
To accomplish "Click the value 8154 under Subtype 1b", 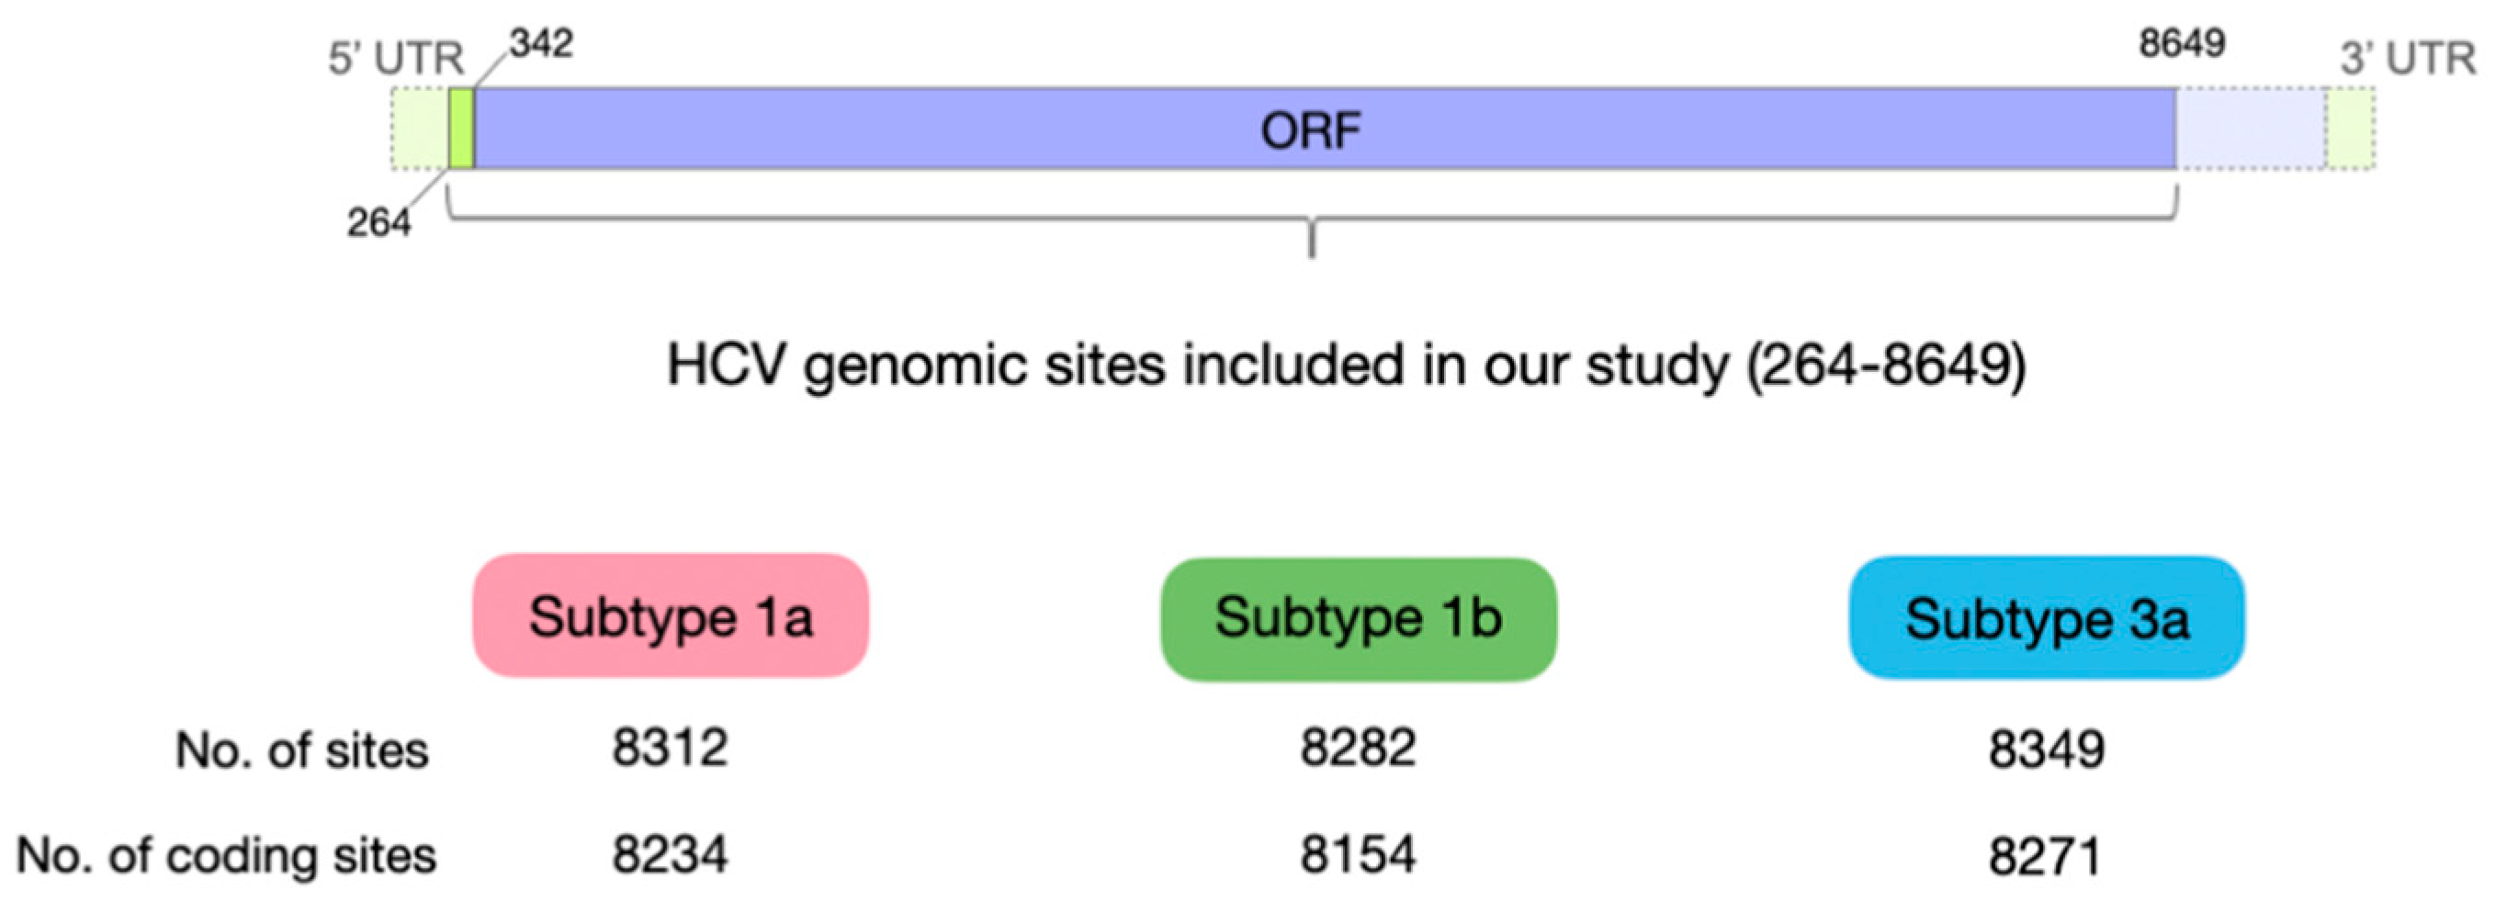I will pyautogui.click(x=1358, y=854).
